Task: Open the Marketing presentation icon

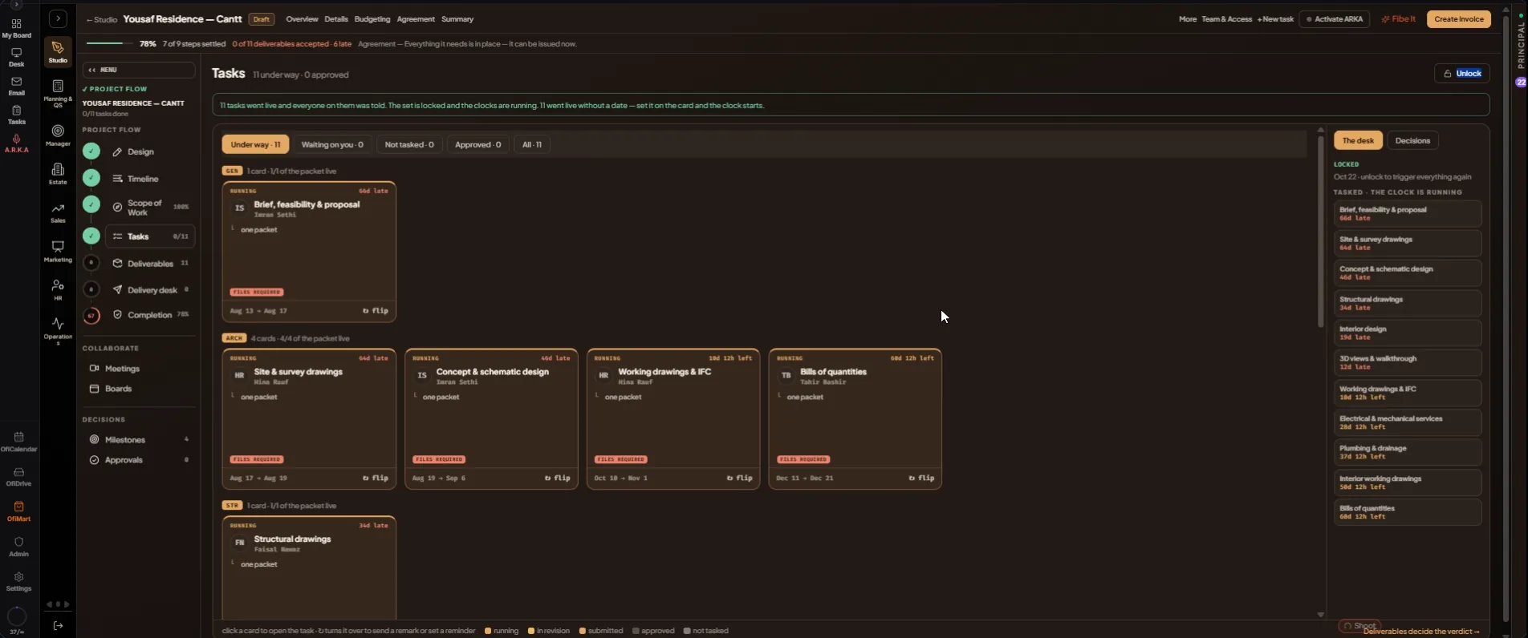Action: click(x=58, y=247)
